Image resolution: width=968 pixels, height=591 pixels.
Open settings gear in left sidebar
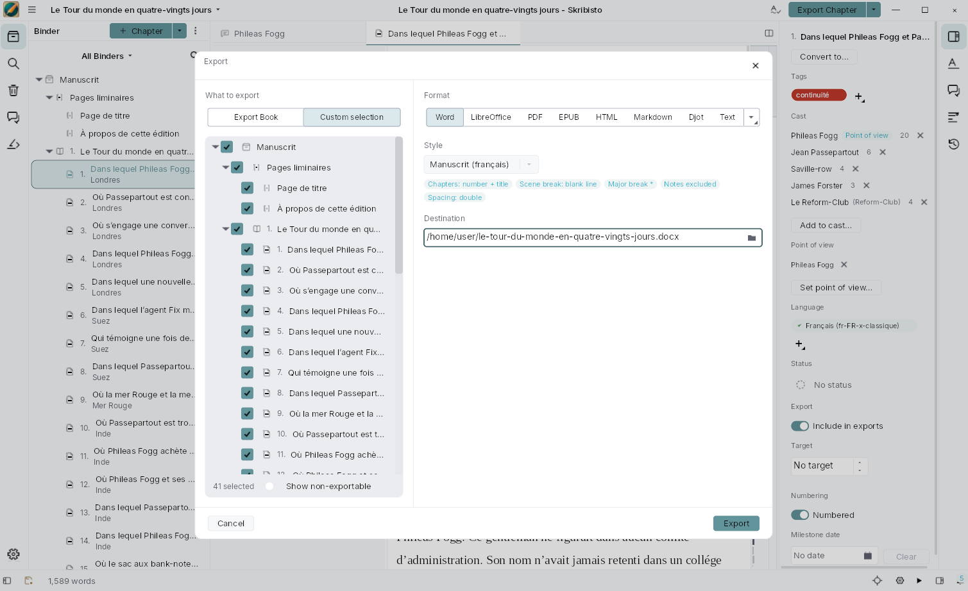point(13,554)
